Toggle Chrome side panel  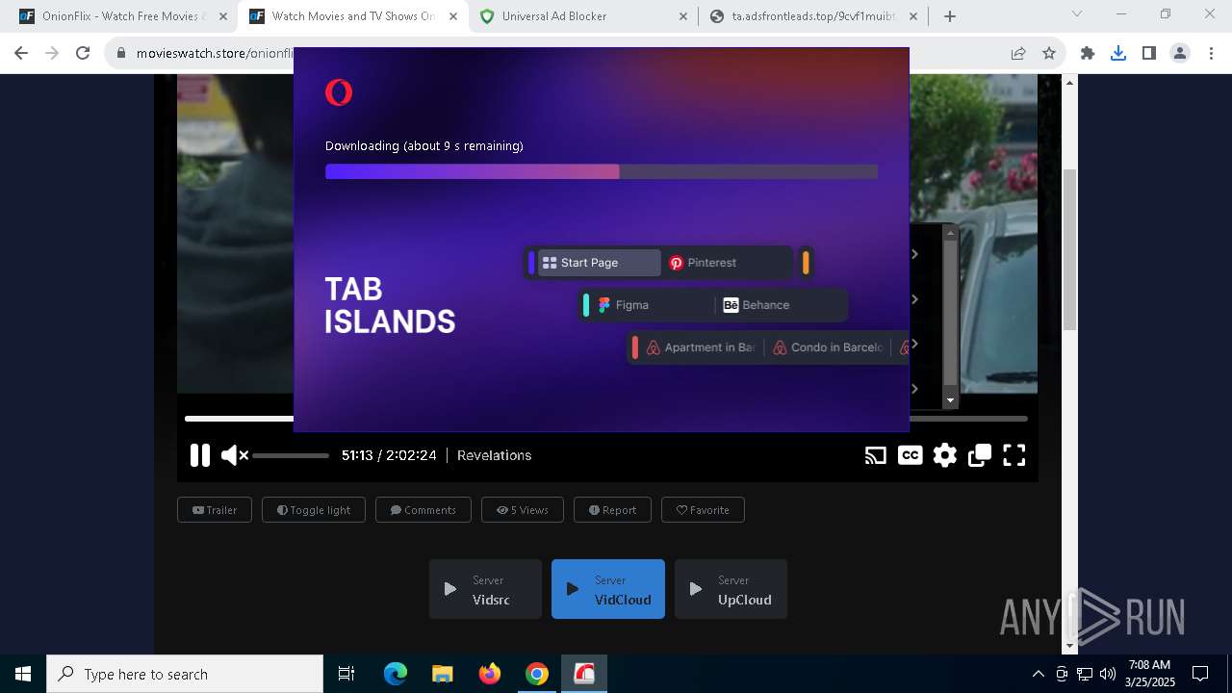click(1149, 54)
